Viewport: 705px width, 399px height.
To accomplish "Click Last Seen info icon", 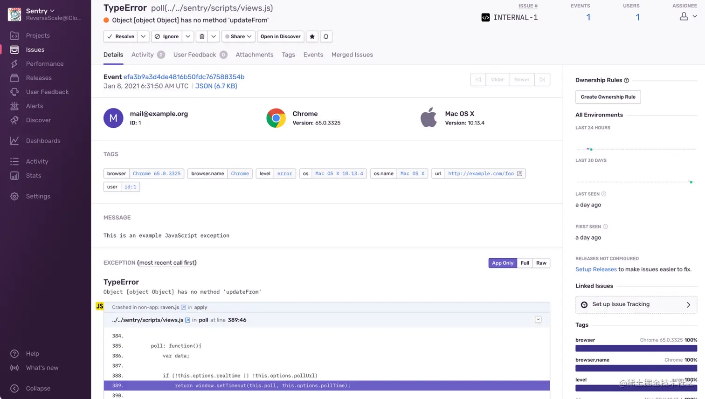I will (x=604, y=194).
